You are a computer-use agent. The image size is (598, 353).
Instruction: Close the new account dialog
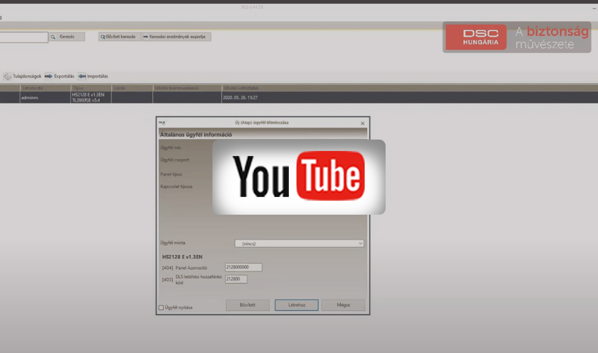coord(362,123)
